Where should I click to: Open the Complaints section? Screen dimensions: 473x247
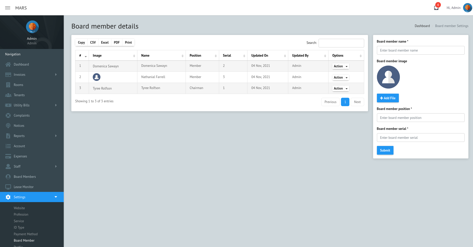pyautogui.click(x=21, y=115)
